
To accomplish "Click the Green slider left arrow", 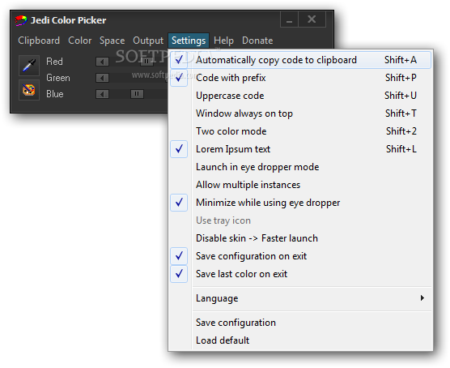I will (102, 78).
